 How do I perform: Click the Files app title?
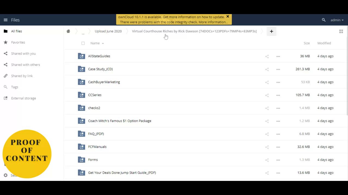point(15,20)
